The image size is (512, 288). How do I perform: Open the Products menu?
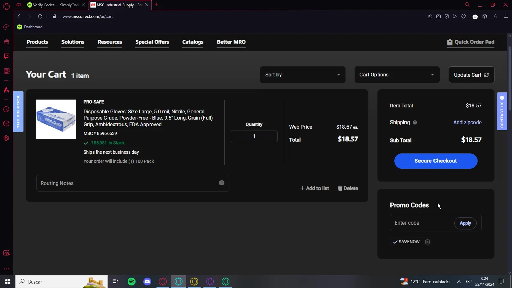[37, 42]
